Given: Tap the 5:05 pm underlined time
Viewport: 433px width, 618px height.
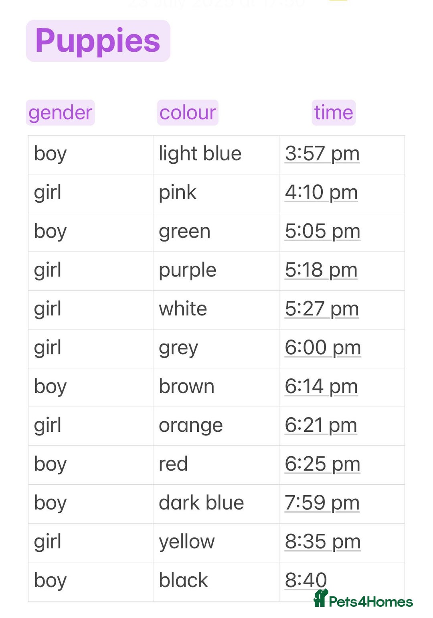Looking at the screenshot, I should click(322, 232).
